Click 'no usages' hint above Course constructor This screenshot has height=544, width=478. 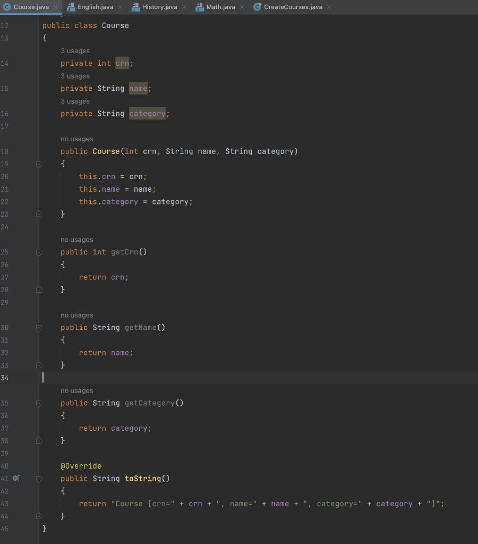click(76, 139)
